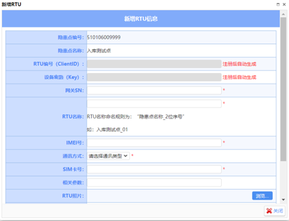The image size is (289, 221).
Task: Click the greyed RTU编号 (ClientID) field
Action: [154, 63]
